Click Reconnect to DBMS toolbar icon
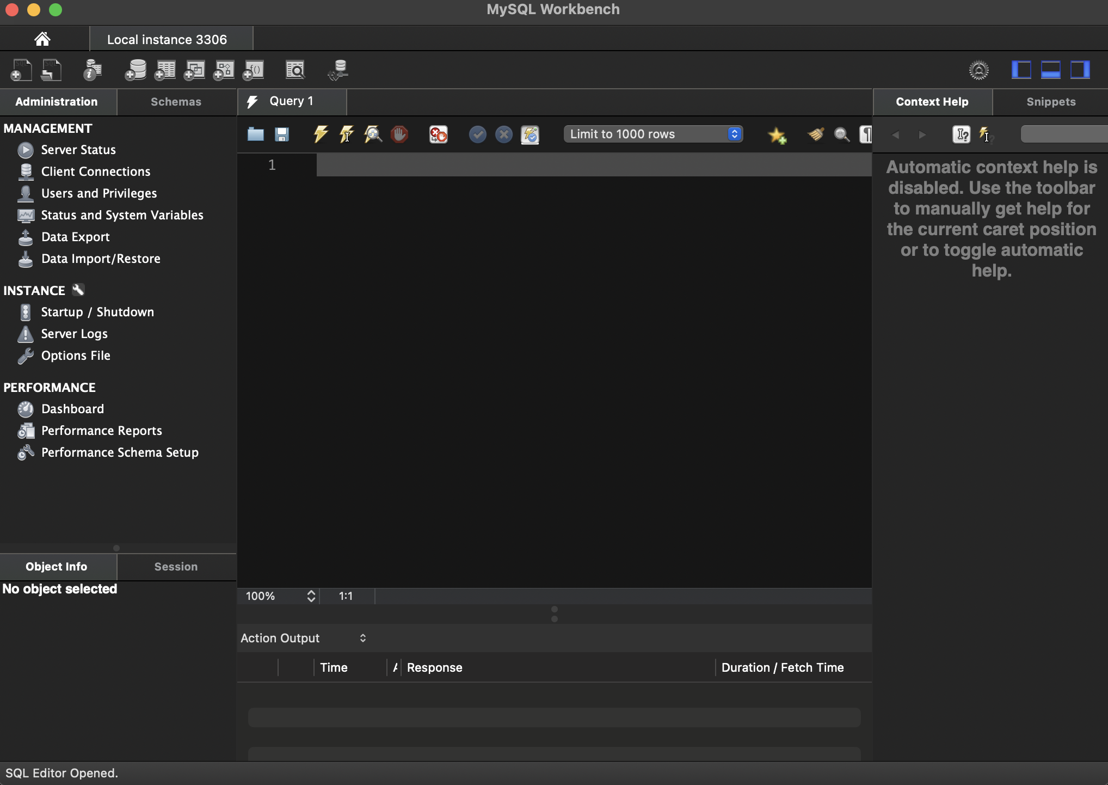1108x785 pixels. pos(338,70)
